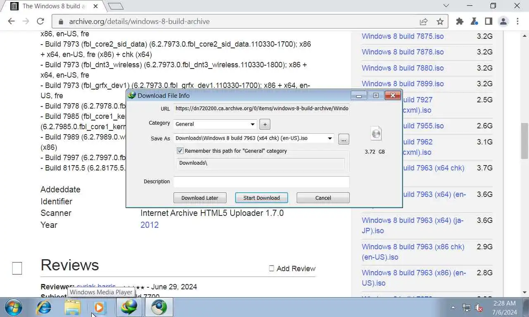Click the address bar padlock icon
The image size is (529, 317).
[x=61, y=21]
